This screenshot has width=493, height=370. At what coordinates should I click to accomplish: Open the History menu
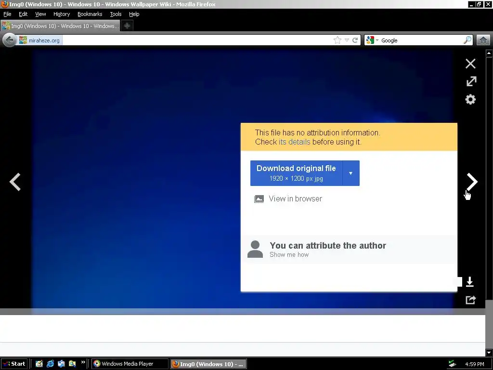click(x=62, y=14)
